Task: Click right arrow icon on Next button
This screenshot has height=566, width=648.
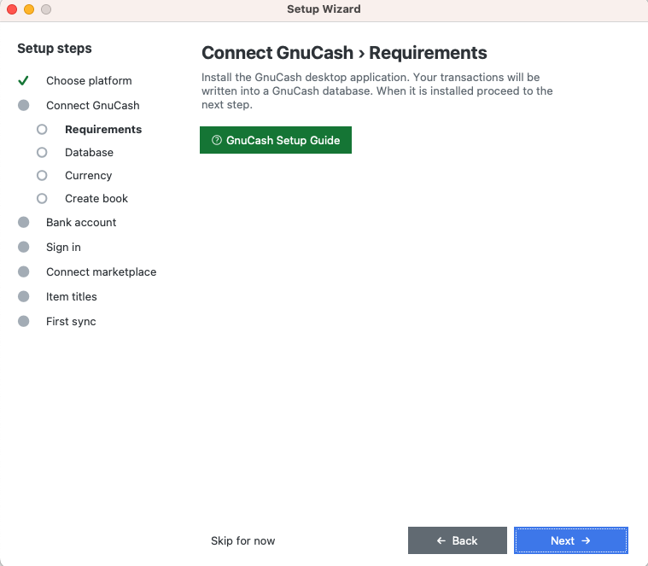Action: [586, 540]
